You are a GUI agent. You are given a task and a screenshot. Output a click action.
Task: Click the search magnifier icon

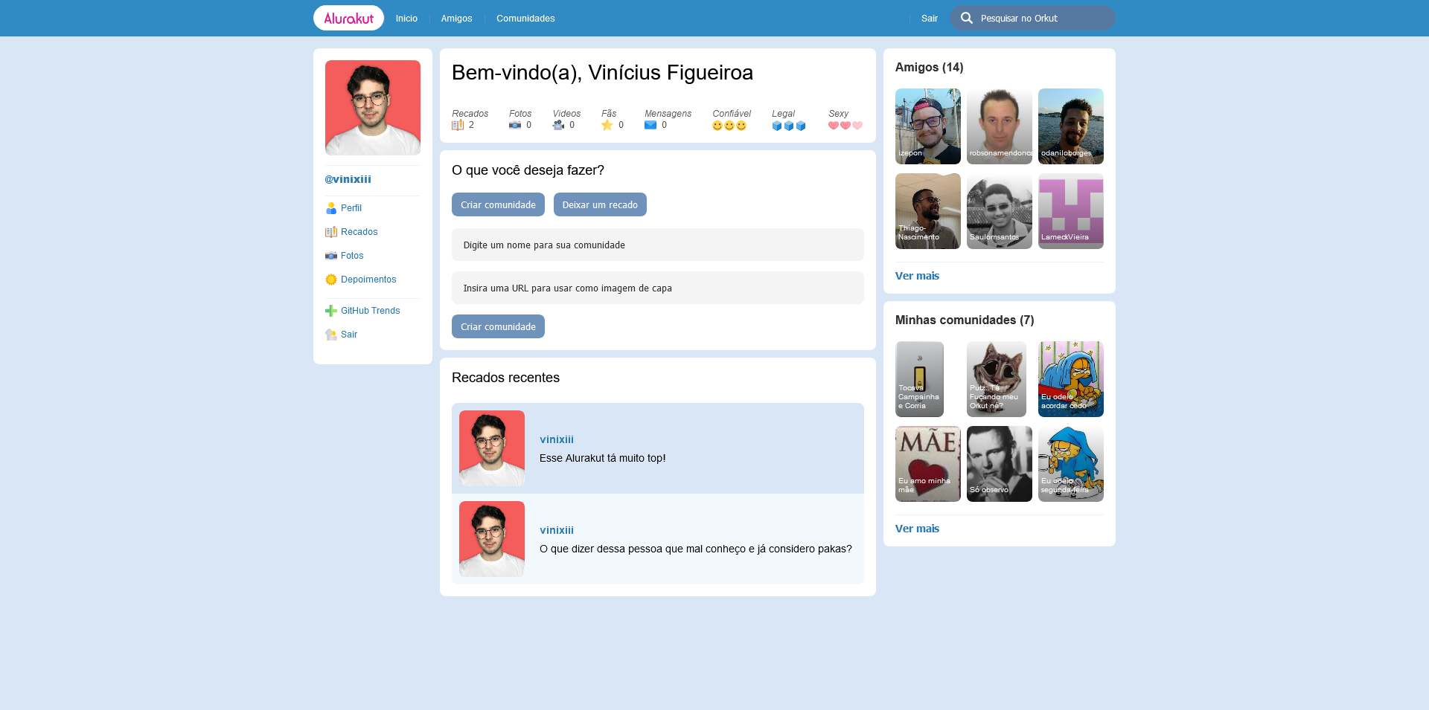pos(966,18)
